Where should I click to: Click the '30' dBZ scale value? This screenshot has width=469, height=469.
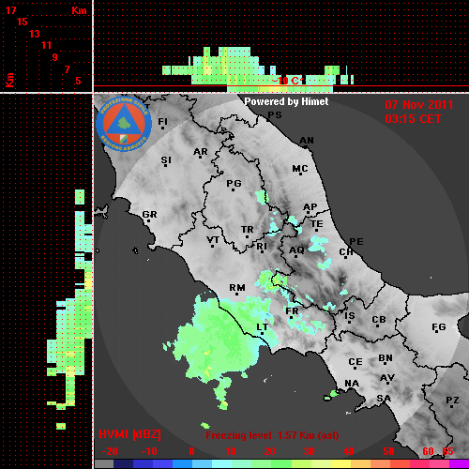tap(309, 451)
